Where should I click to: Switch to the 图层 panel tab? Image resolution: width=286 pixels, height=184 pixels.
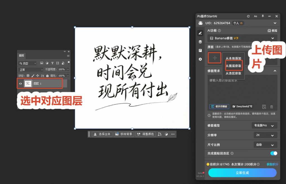(22, 56)
